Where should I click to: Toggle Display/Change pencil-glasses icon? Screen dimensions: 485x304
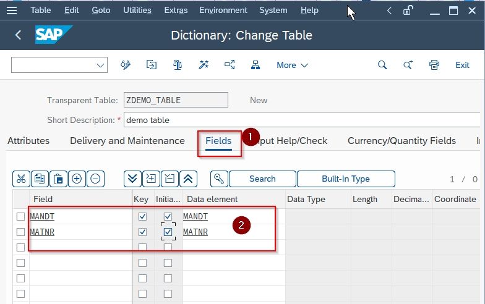tap(125, 65)
